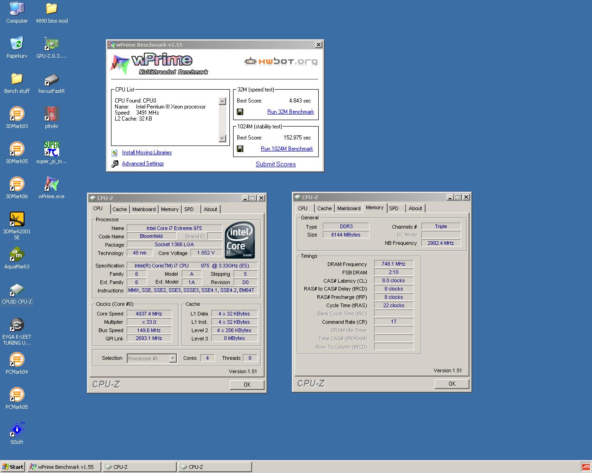Click the save icon under 32M Best Score
Viewport: 592px width, 473px height.
pyautogui.click(x=240, y=112)
